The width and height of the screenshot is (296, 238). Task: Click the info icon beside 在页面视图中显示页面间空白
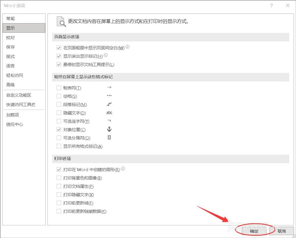(127, 47)
